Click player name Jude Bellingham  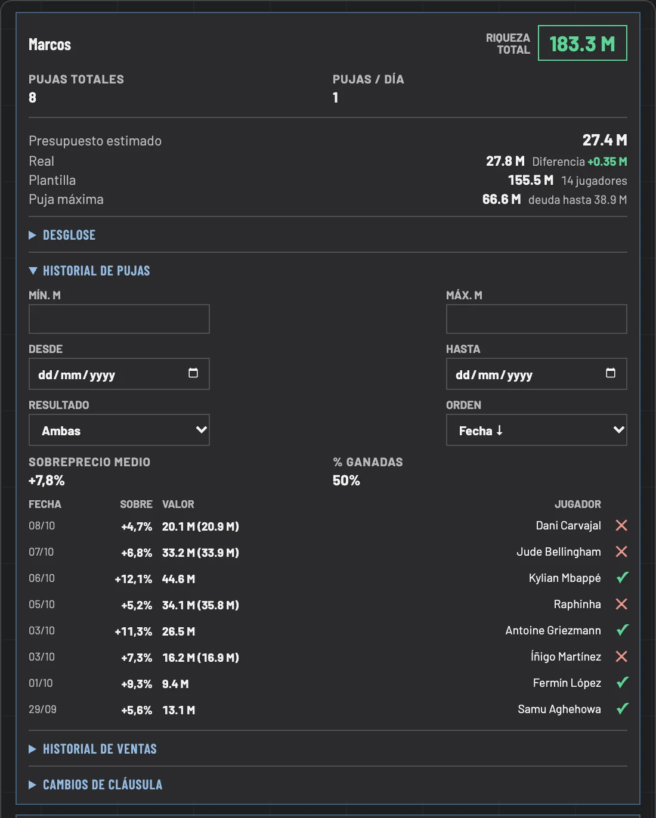click(x=559, y=551)
